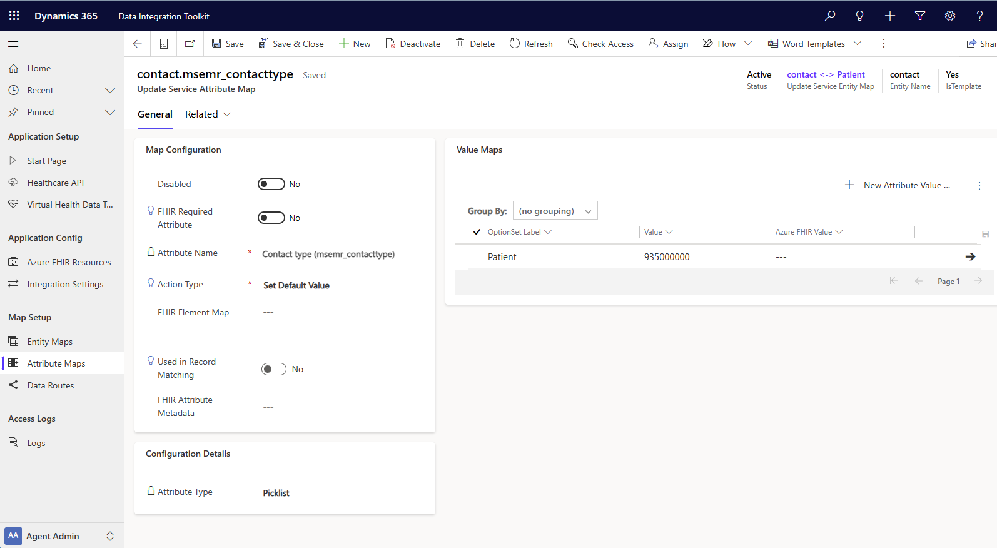Open the contact <-> Patient link
The image size is (997, 548).
(x=826, y=74)
